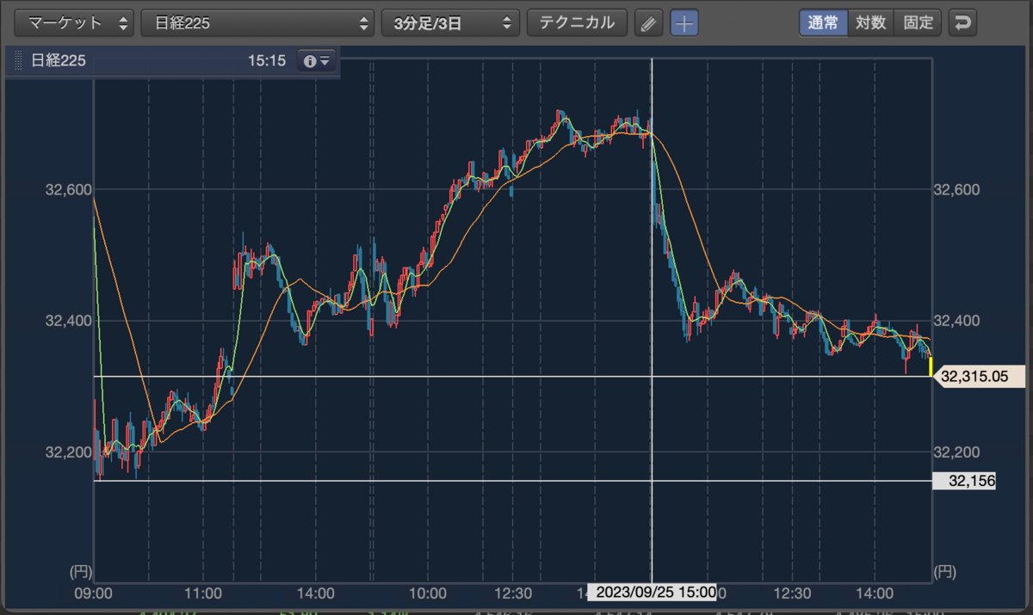Click the 15:15 time in legend
The image size is (1033, 615).
pos(267,62)
